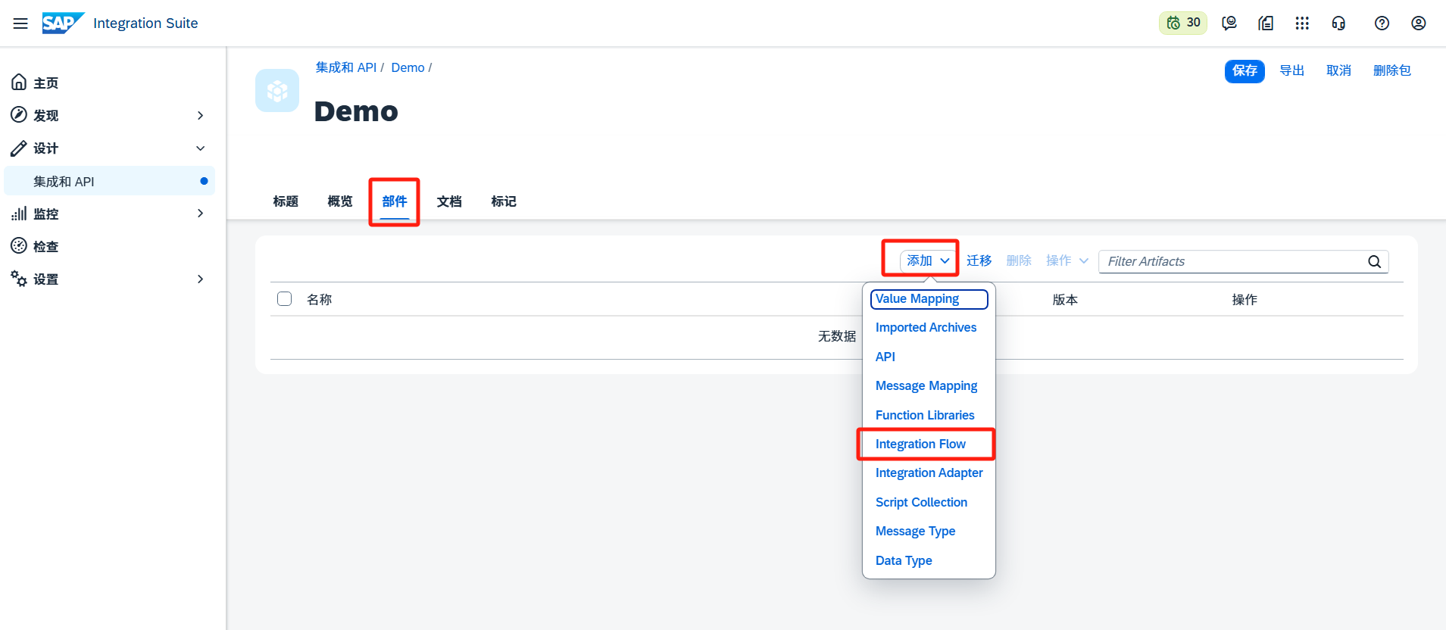
Task: Click the SAP logo
Action: coord(63,23)
